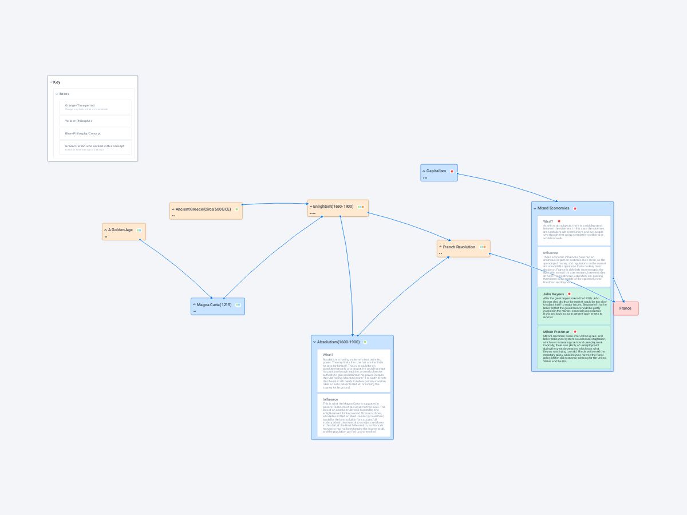
Task: Click the collapsed content dots under Ancient Greece
Action: 173,216
